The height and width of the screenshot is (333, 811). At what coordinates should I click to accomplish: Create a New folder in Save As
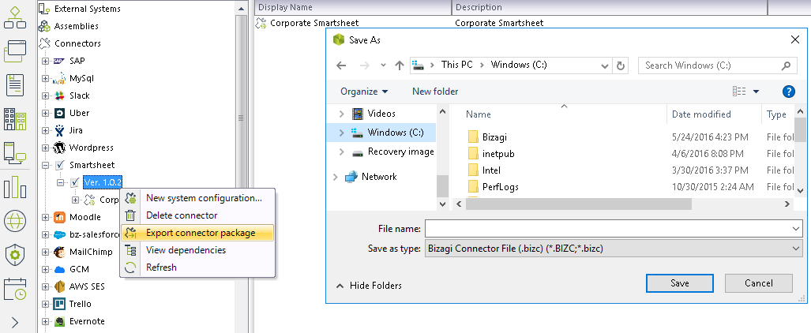point(435,92)
